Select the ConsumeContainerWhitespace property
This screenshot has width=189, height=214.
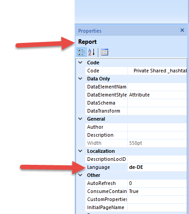tap(106, 191)
